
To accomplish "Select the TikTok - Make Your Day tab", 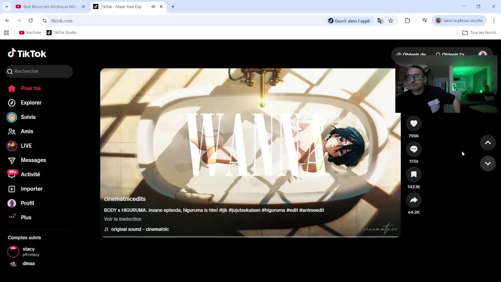I will coord(121,7).
